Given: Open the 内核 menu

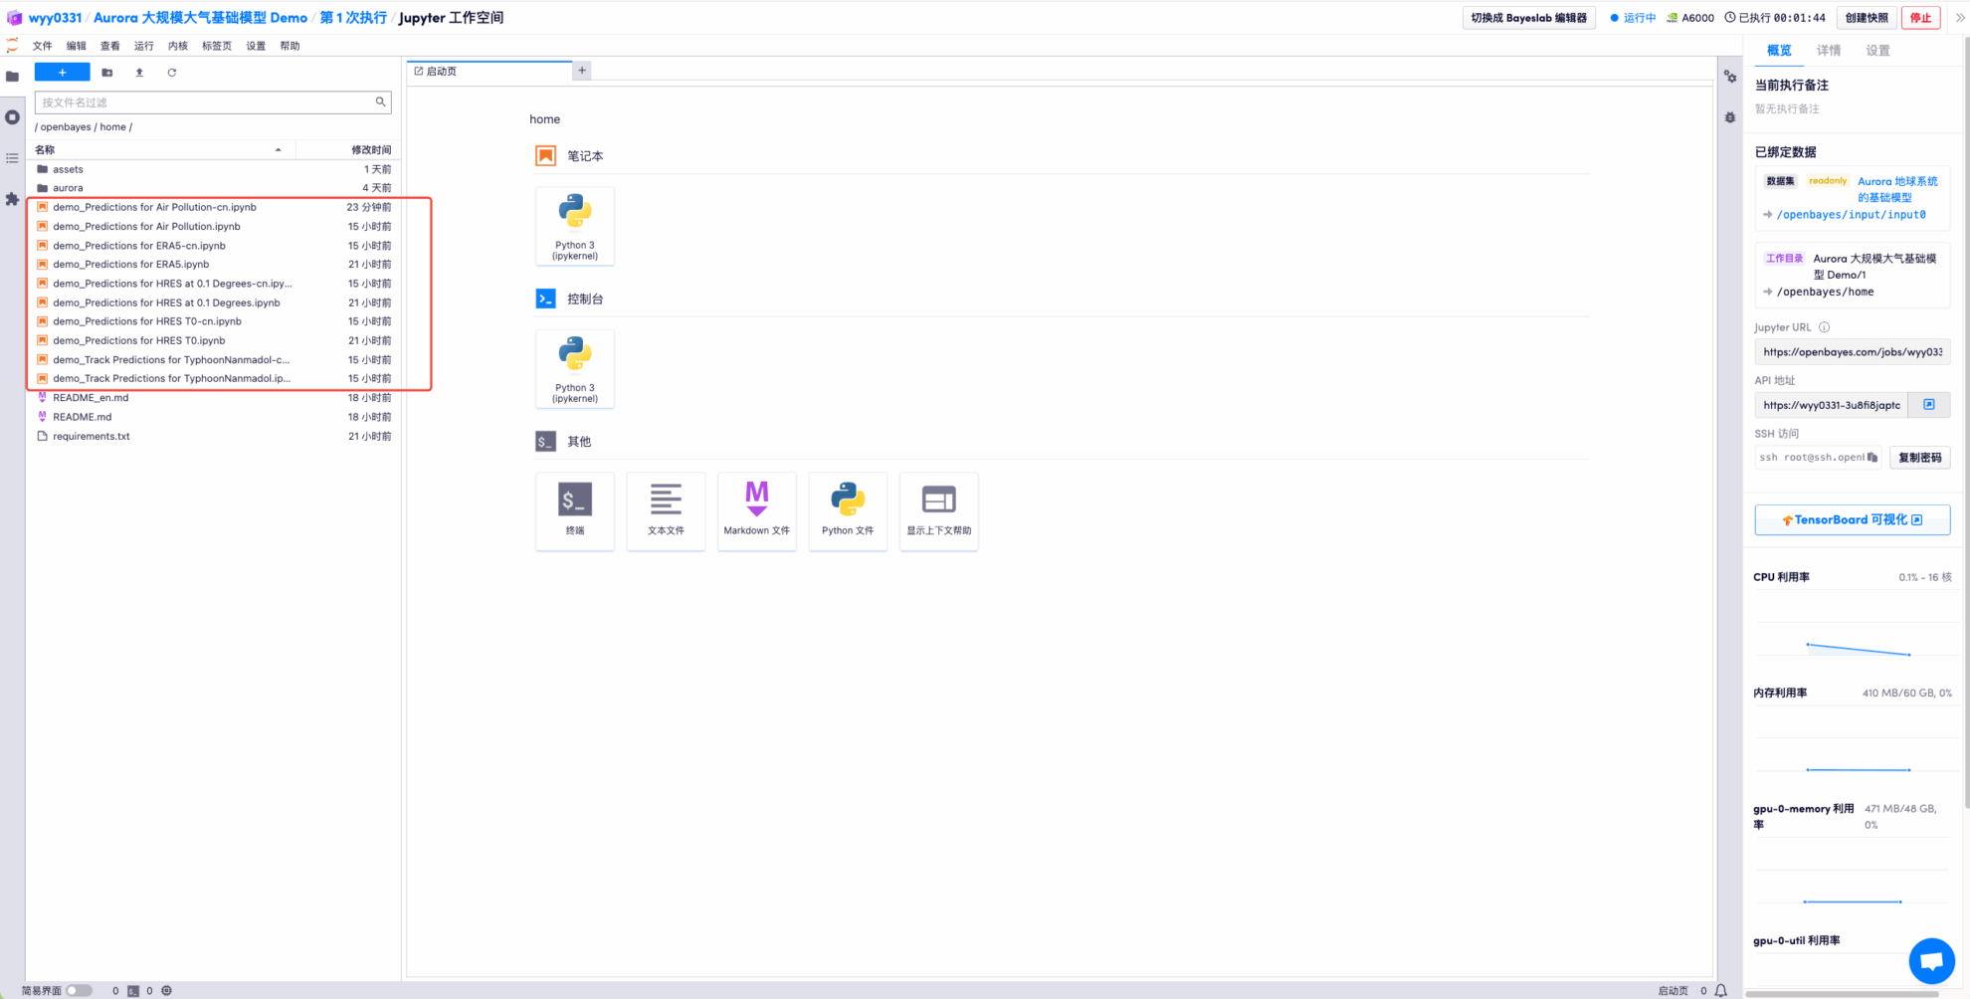Looking at the screenshot, I should 178,46.
